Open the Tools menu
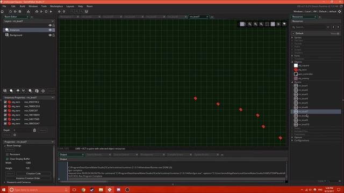The width and height of the screenshot is (344, 193). 44,6
